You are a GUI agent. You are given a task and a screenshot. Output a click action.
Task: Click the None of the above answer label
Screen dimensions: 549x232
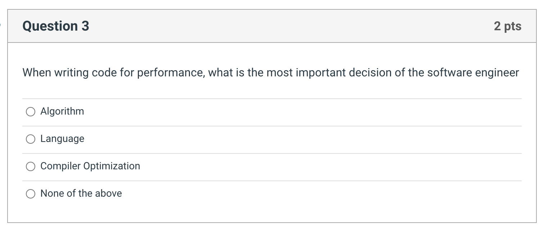click(81, 193)
